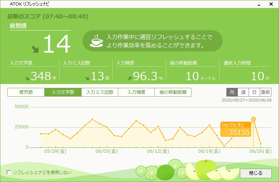Click the 348 字 character count value
The height and width of the screenshot is (182, 279).
tap(43, 76)
